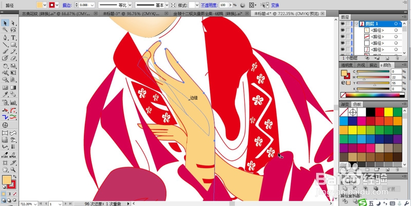Open the fill color dropdown in control bar

pos(45,5)
